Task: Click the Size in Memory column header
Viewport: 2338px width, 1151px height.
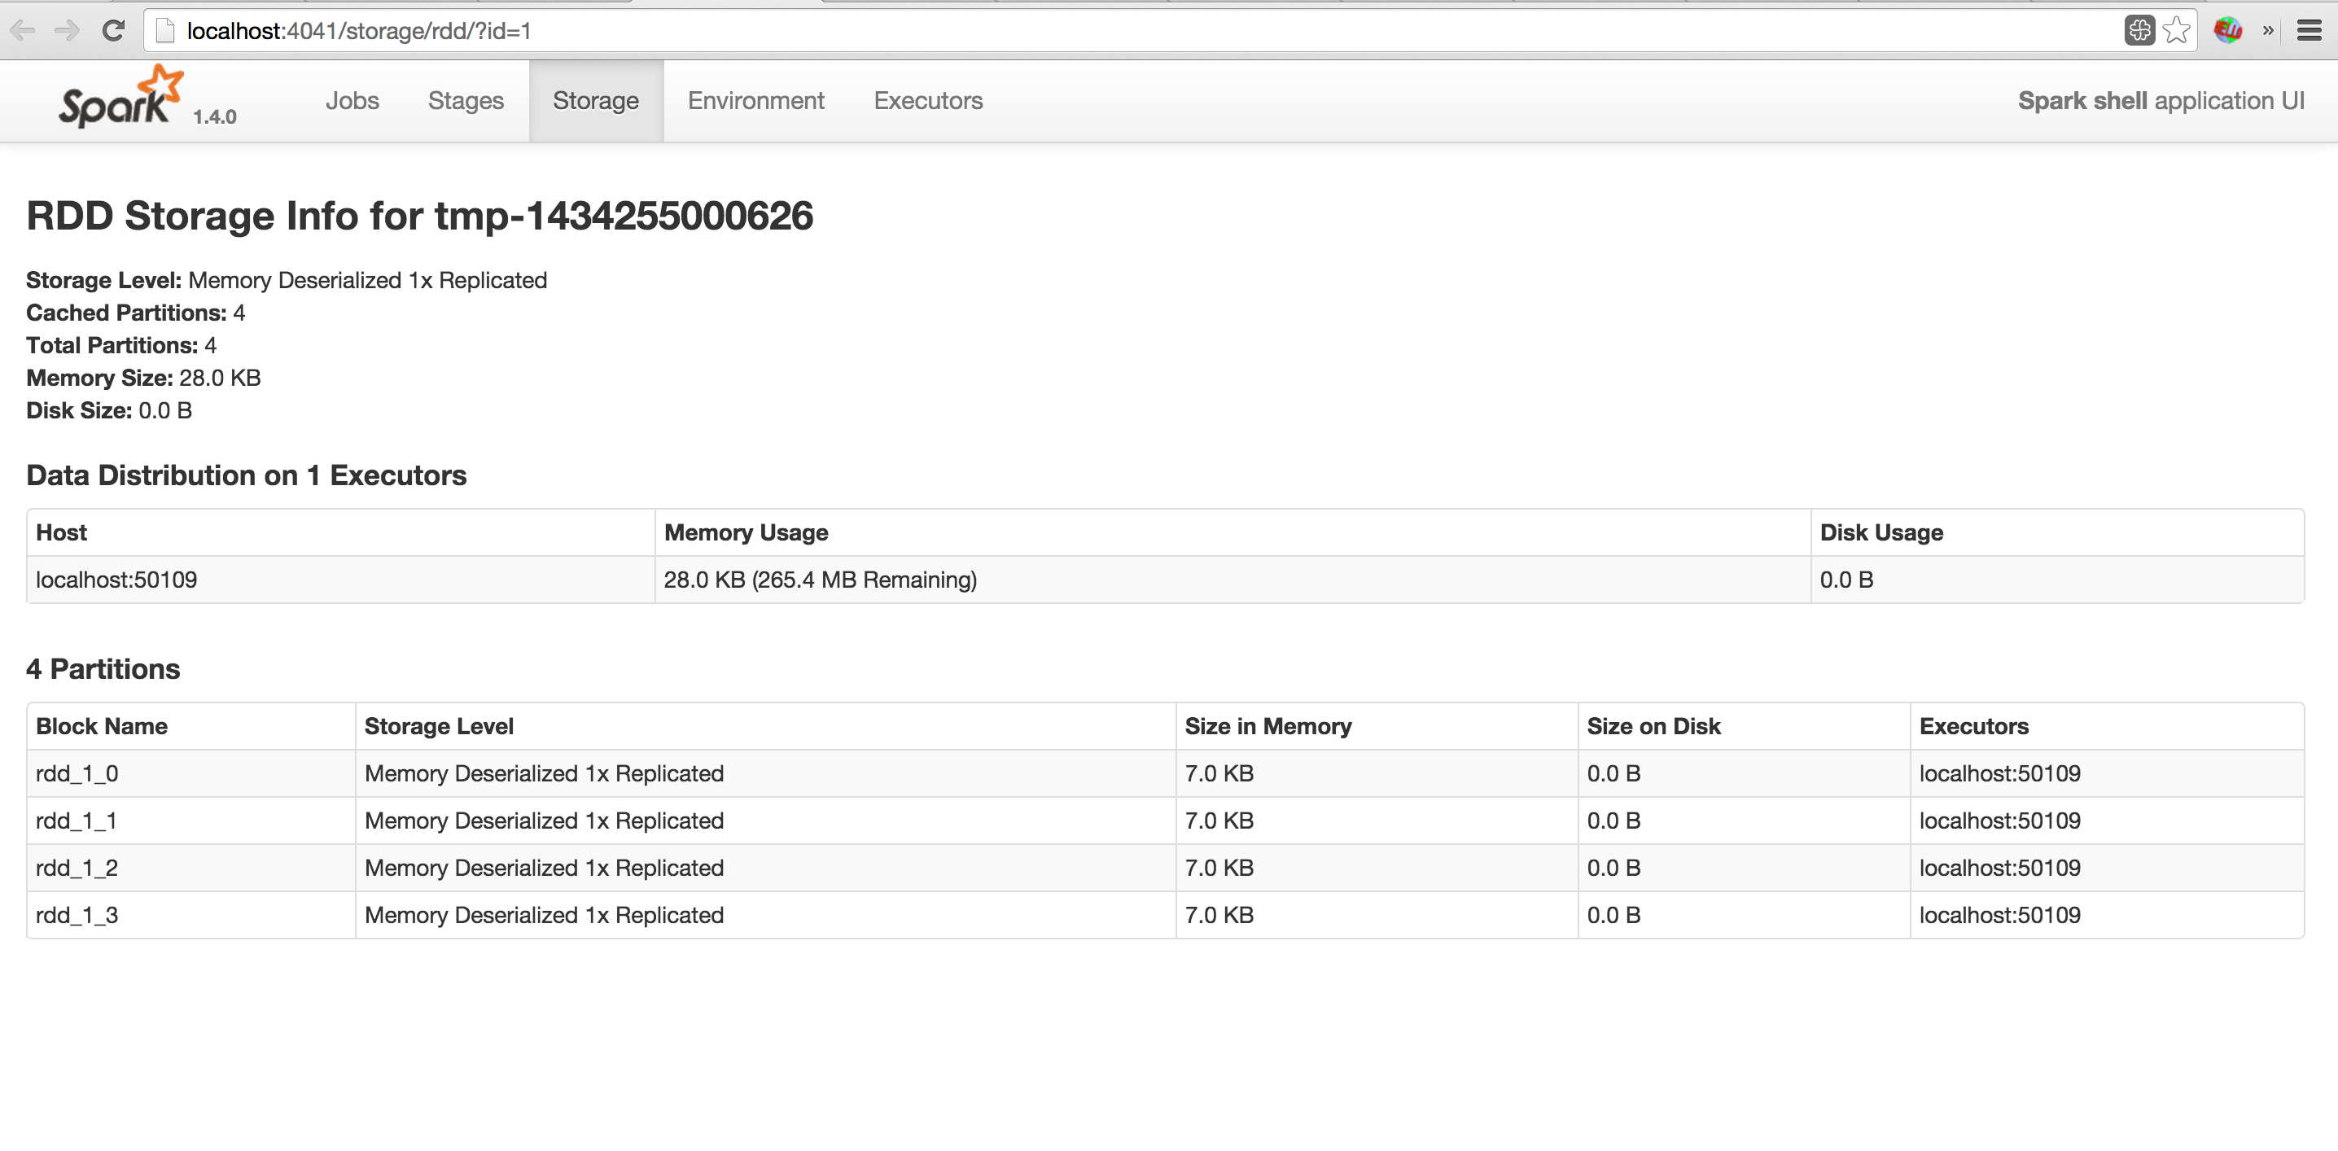Action: pyautogui.click(x=1268, y=726)
